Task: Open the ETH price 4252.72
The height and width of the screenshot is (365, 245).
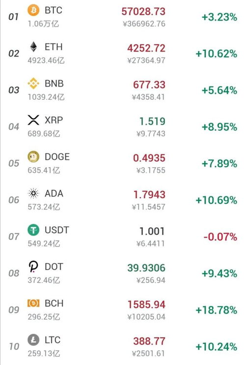Action: [x=146, y=48]
